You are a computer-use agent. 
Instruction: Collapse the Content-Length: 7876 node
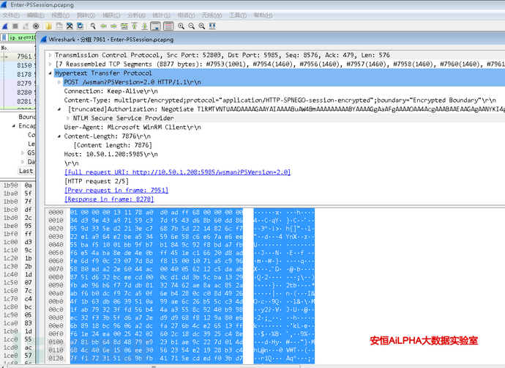coord(59,136)
